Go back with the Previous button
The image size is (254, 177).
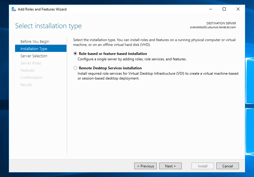tap(145, 166)
